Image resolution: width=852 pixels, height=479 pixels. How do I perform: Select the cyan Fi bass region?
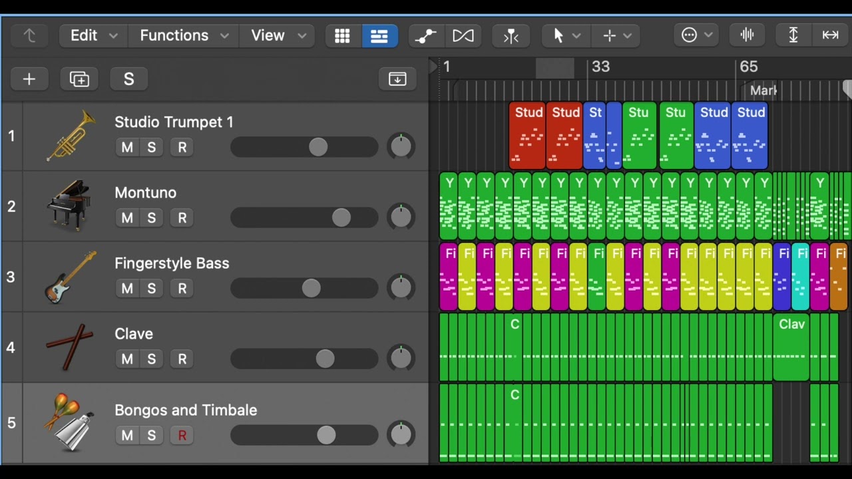pyautogui.click(x=801, y=276)
